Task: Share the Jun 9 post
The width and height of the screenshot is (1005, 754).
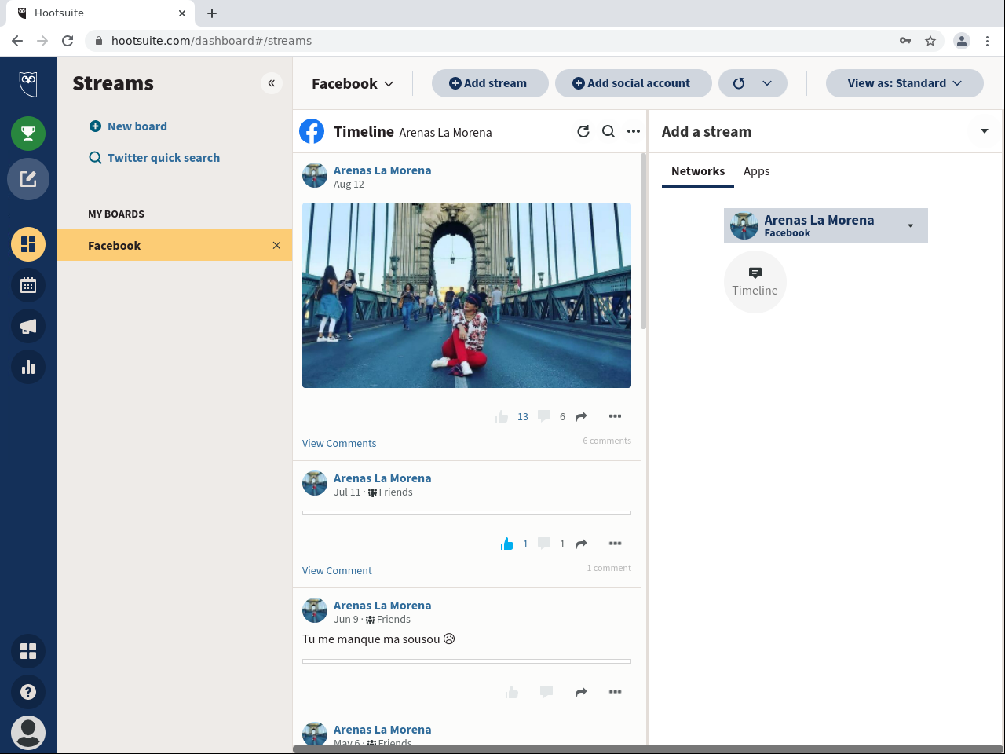Action: coord(581,692)
